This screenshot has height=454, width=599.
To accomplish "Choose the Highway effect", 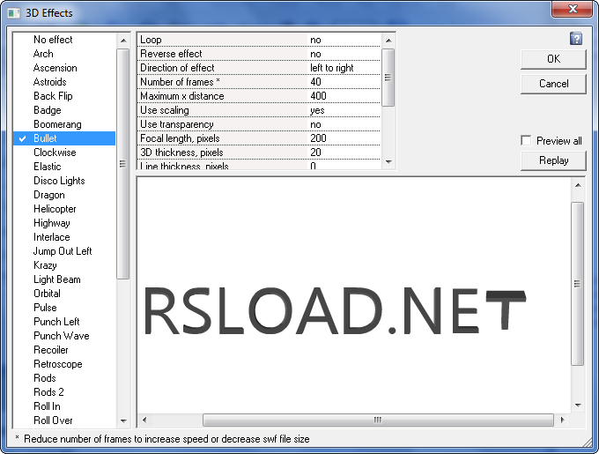I will coord(64,223).
